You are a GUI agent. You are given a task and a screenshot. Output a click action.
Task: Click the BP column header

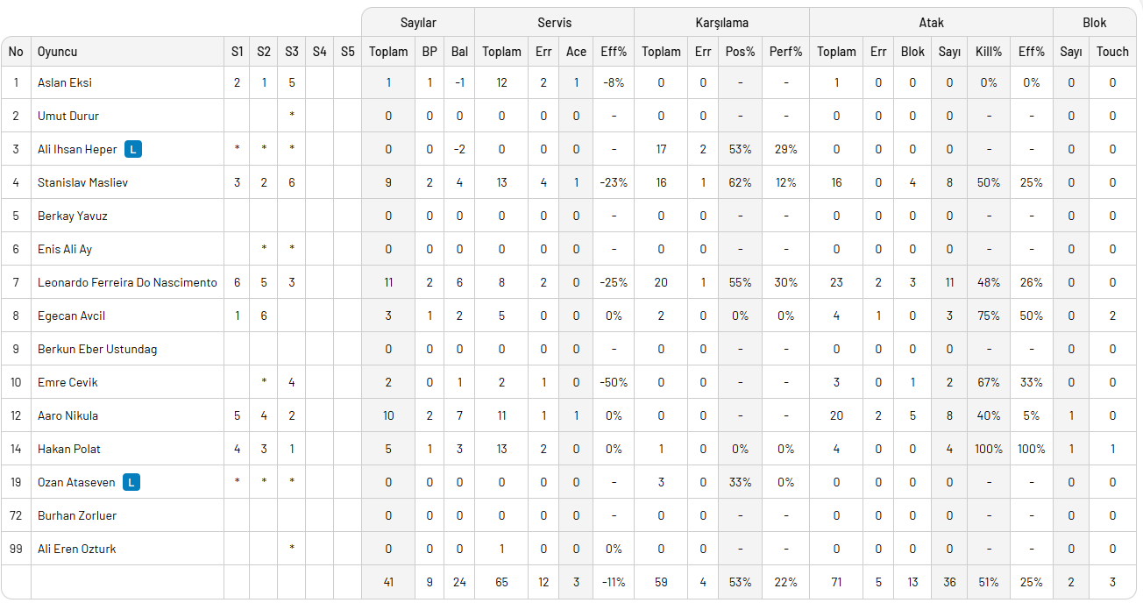(430, 52)
